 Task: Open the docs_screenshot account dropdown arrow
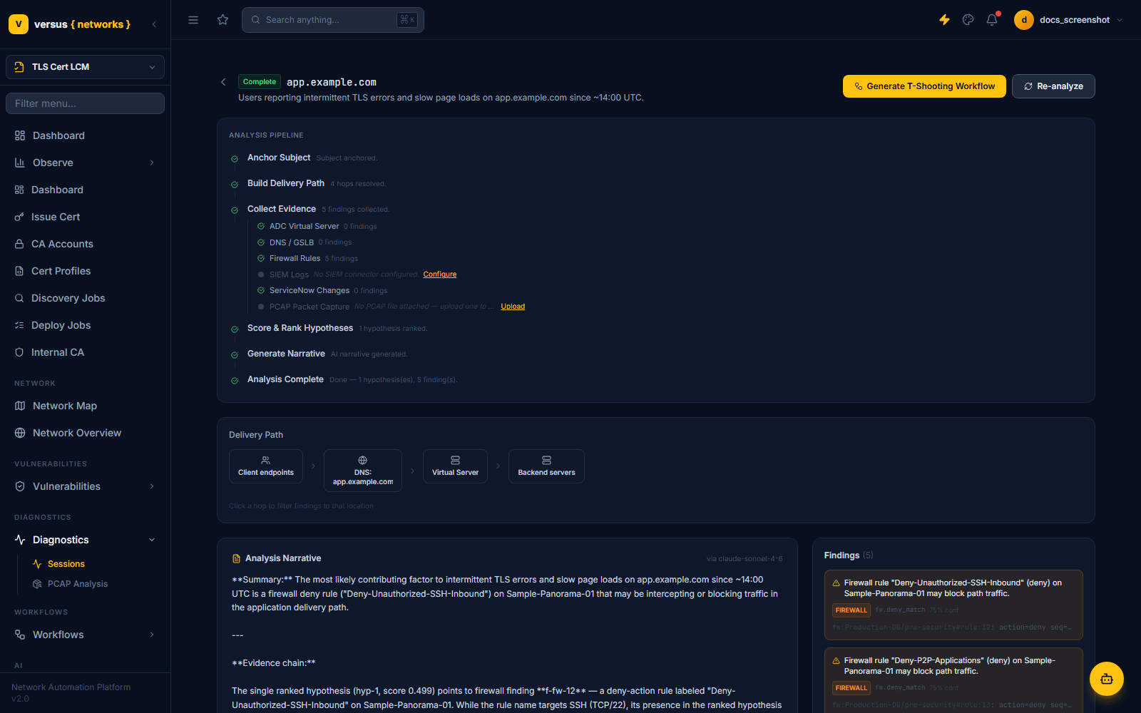(1120, 20)
